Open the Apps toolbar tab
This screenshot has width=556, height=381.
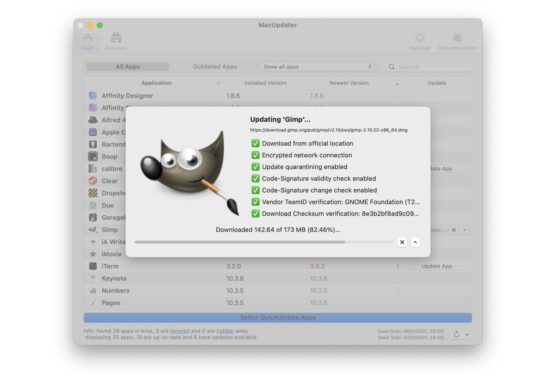(x=88, y=42)
